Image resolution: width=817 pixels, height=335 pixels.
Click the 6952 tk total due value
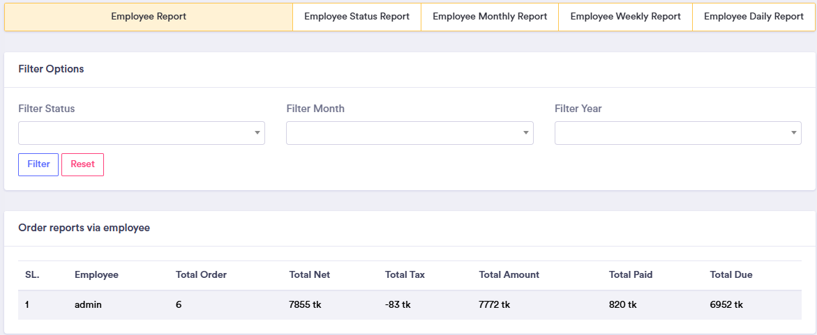pos(726,305)
